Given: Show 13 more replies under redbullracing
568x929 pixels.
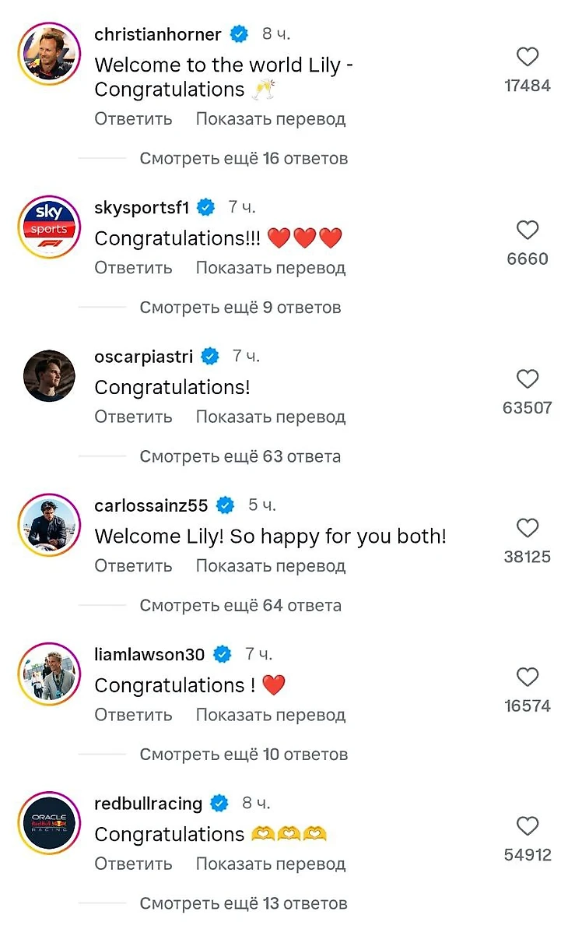Looking at the screenshot, I should point(244,903).
